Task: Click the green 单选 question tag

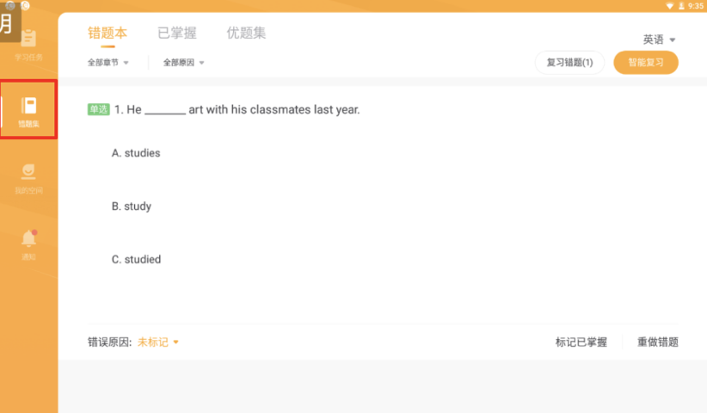Action: point(98,110)
